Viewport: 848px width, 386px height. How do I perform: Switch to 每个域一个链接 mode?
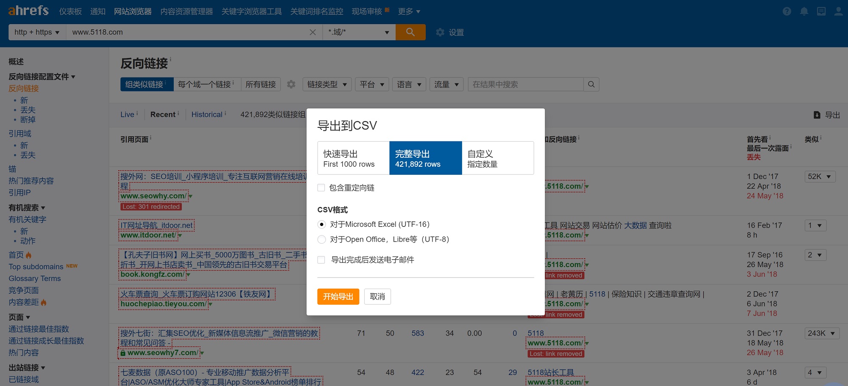[x=207, y=84]
